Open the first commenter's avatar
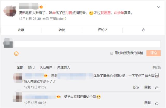 [x=18, y=78]
